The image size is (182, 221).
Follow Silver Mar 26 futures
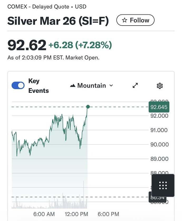135,20
